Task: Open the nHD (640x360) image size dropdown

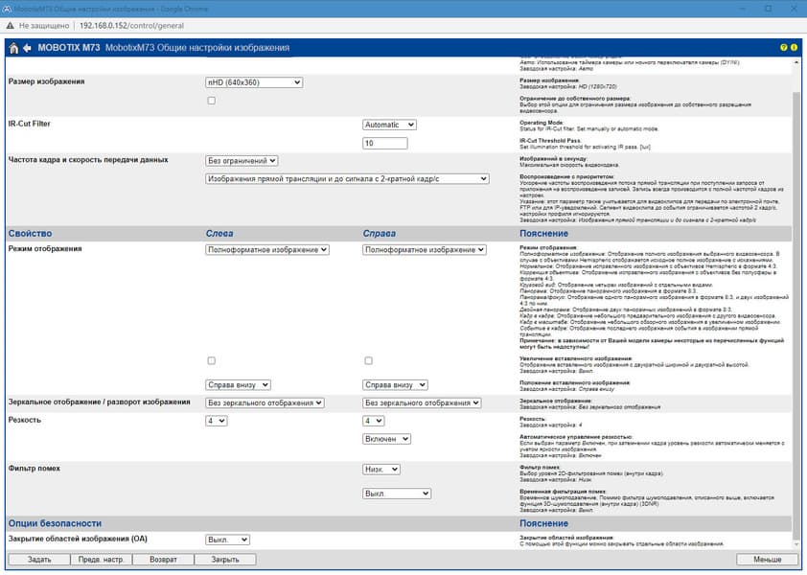Action: (254, 82)
